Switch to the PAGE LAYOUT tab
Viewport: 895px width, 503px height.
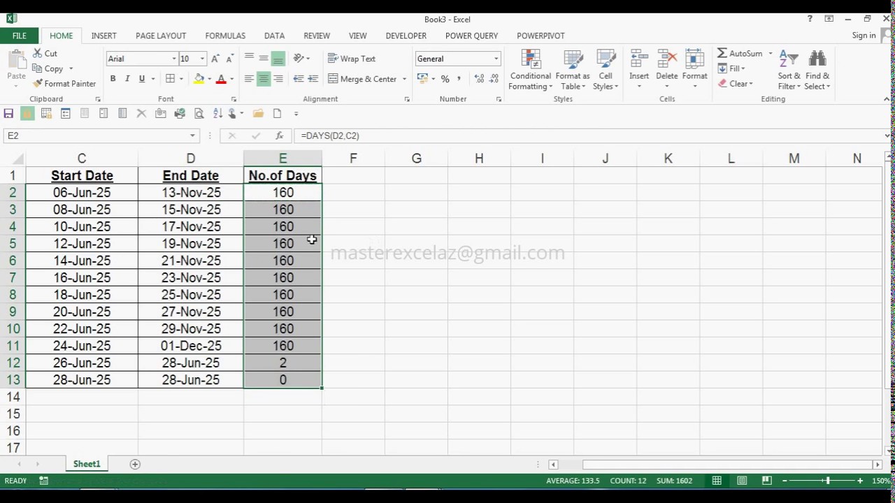pos(161,36)
